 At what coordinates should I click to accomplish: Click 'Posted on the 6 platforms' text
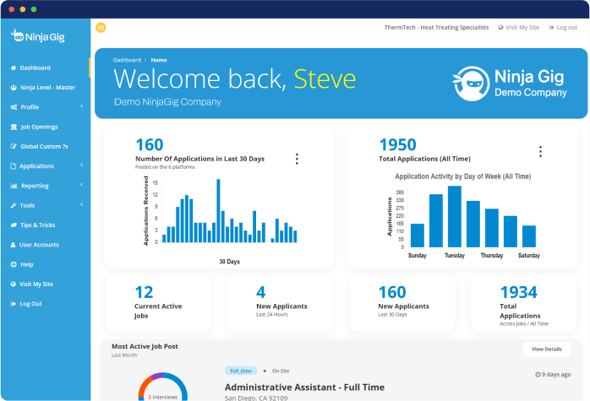(165, 167)
